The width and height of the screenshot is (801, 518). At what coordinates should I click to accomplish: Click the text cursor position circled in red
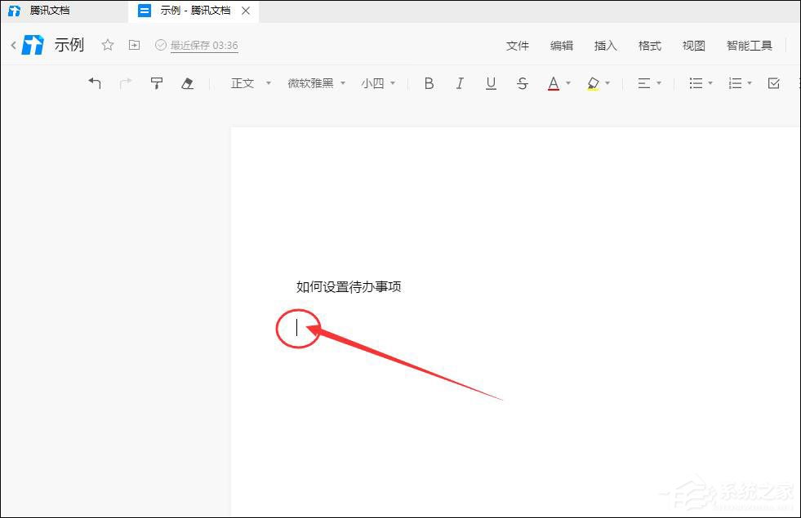[297, 328]
